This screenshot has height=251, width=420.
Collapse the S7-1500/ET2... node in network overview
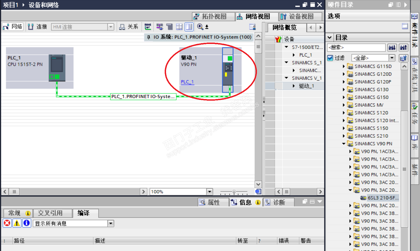286,47
